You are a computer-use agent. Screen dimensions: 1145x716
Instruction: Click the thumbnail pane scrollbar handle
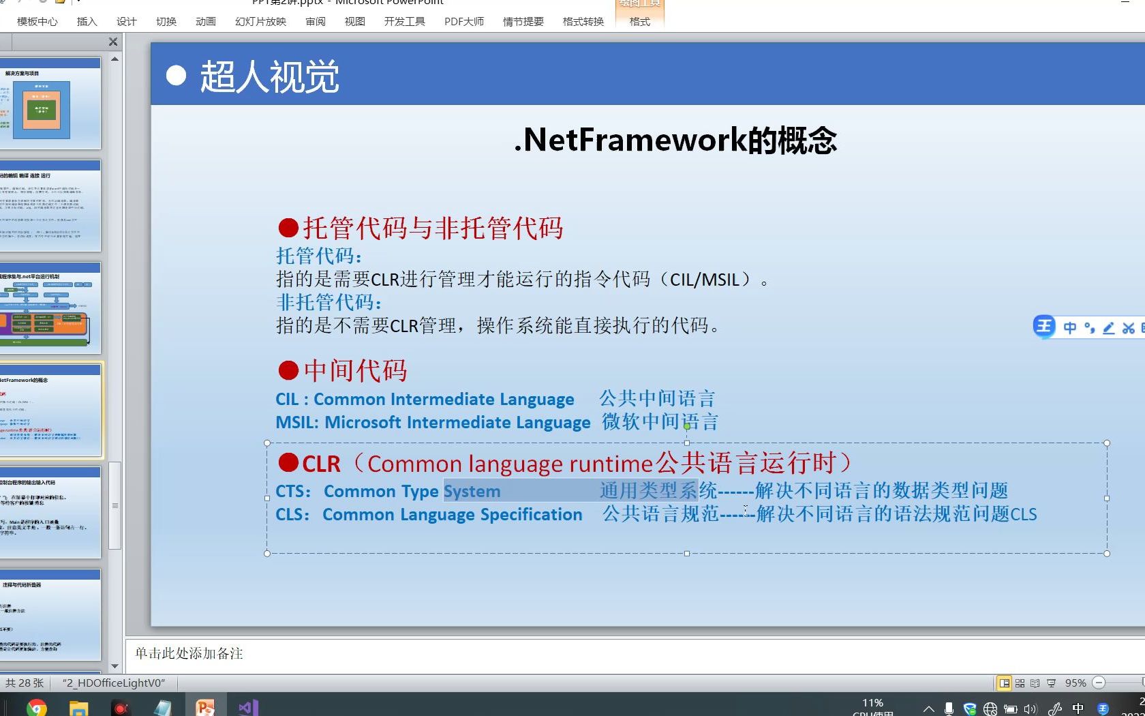(114, 505)
